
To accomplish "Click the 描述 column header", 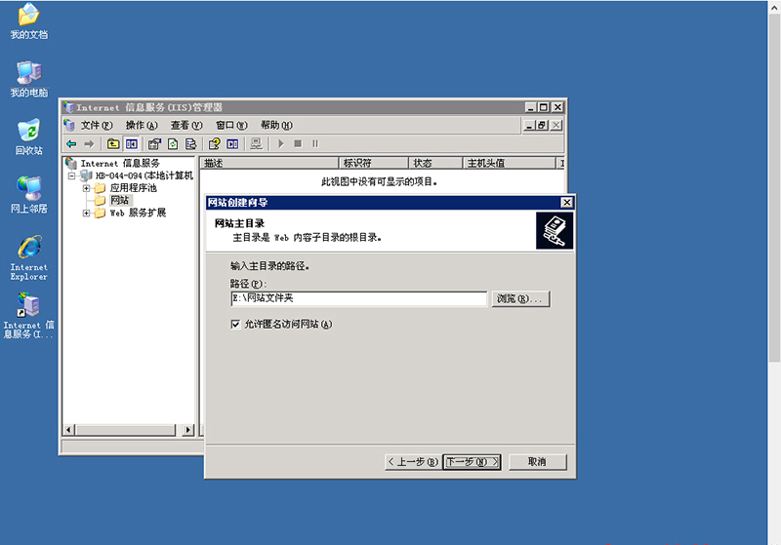I will (269, 163).
